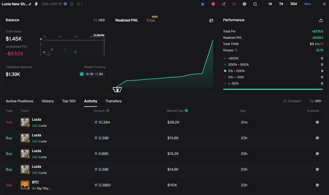The image size is (329, 195).
Task: Open explorer for the 21m Sell row
Action: 317,122
